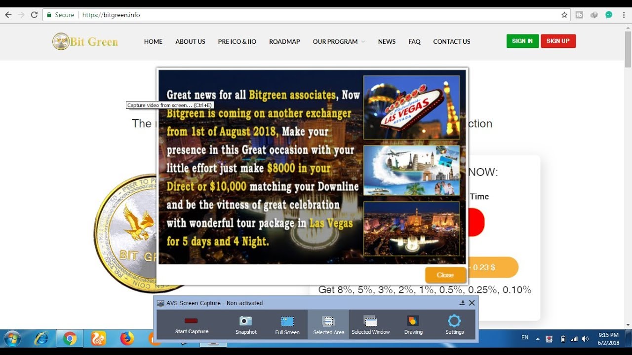
Task: Go to PRE ICO & IIO page
Action: pyautogui.click(x=237, y=41)
